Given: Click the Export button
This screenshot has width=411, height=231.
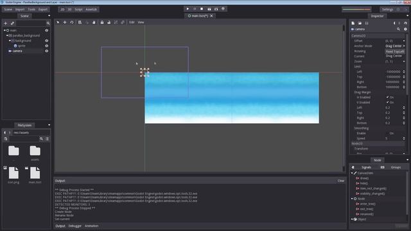Looking at the screenshot, I should click(43, 10).
